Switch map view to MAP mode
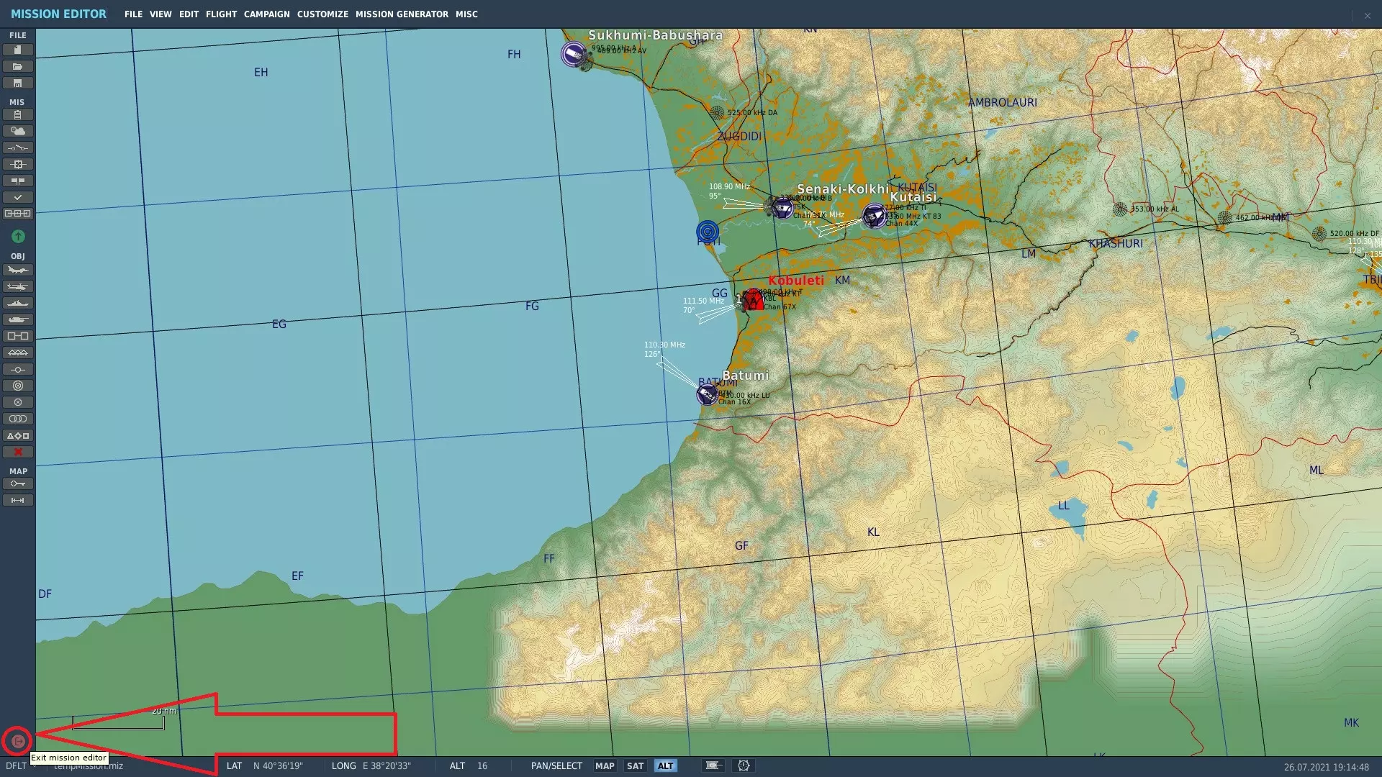This screenshot has width=1382, height=777. [x=605, y=765]
